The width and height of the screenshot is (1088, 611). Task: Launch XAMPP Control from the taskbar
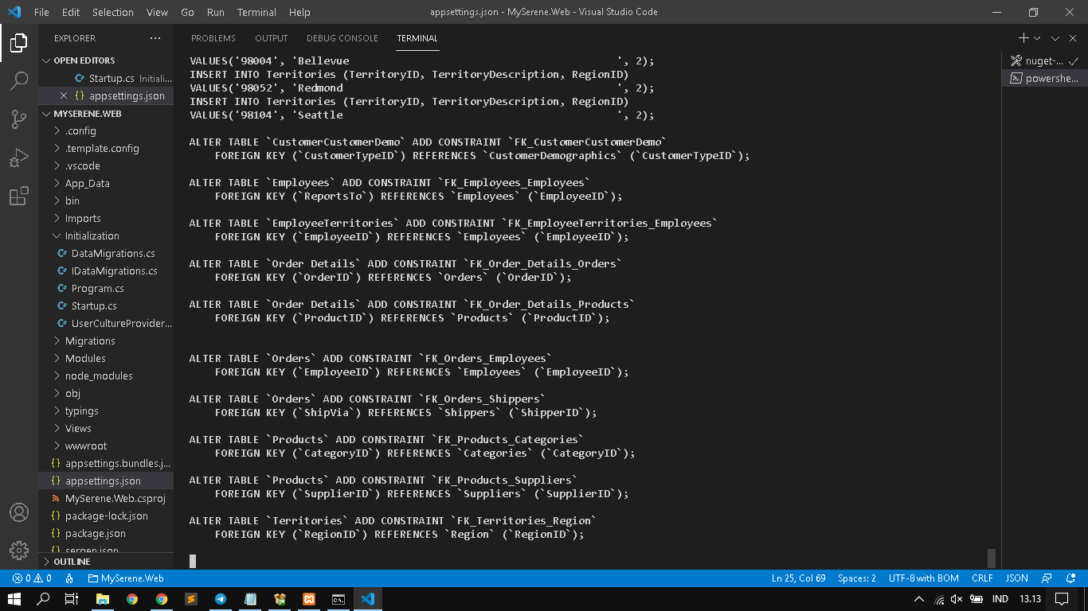pos(309,599)
